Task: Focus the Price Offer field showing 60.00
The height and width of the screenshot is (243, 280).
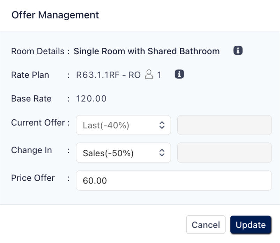Action: tap(174, 181)
